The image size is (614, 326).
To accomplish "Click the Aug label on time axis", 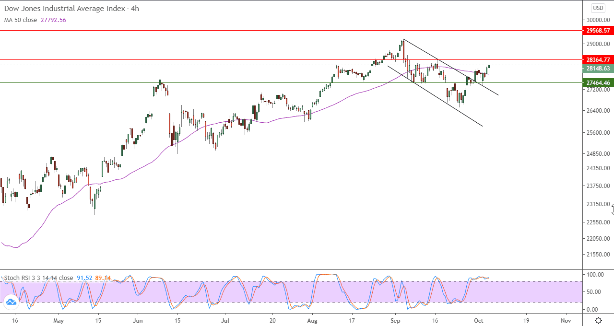I will [x=312, y=320].
